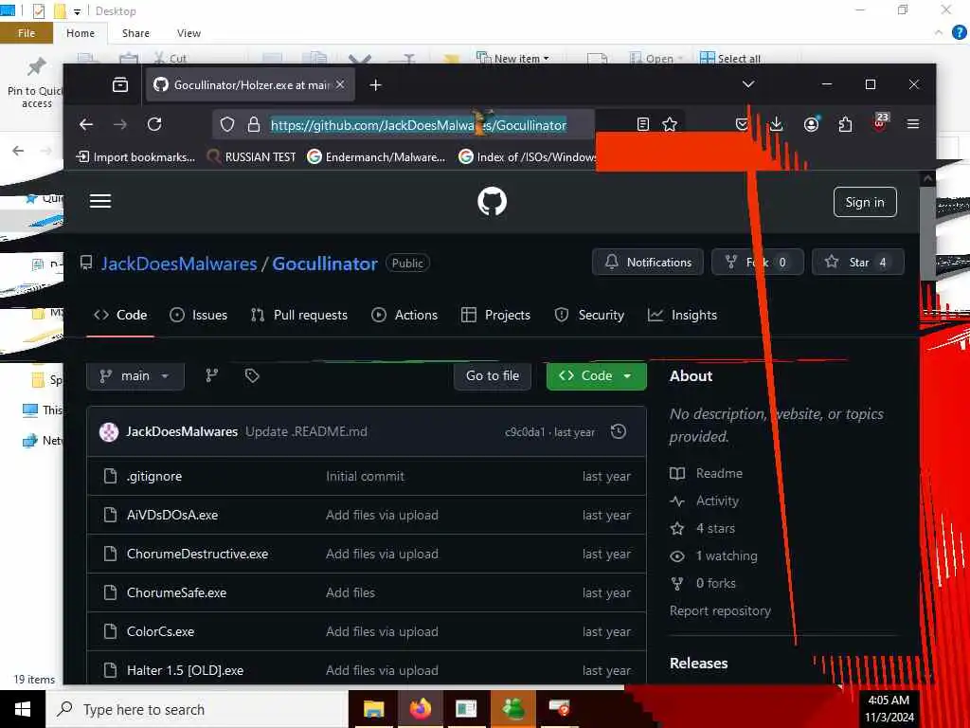The height and width of the screenshot is (728, 970).
Task: Reload the GitHub page
Action: 154,124
